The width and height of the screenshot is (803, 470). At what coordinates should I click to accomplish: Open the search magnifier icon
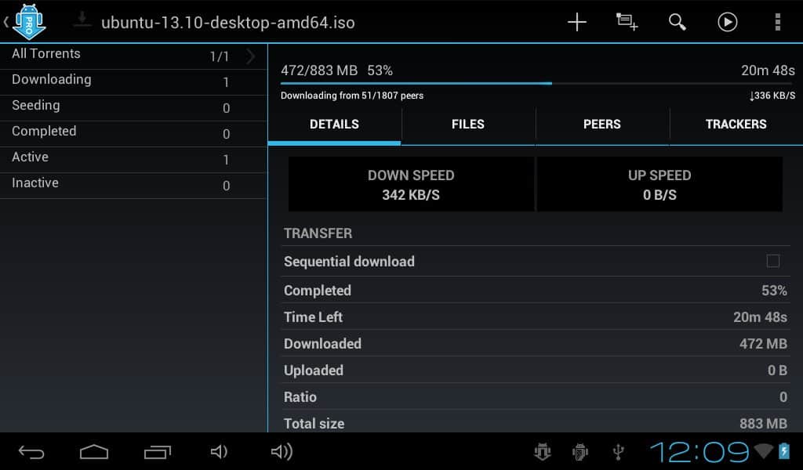[x=677, y=22]
